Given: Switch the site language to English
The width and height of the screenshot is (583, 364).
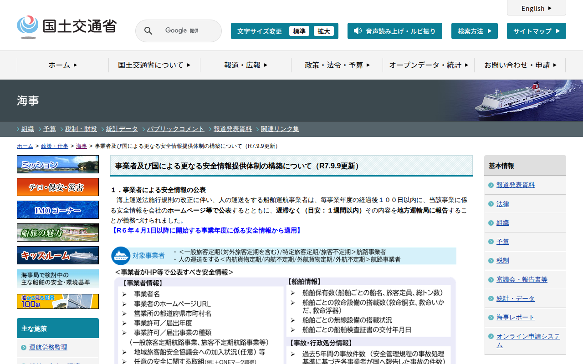Looking at the screenshot, I should coord(537,8).
